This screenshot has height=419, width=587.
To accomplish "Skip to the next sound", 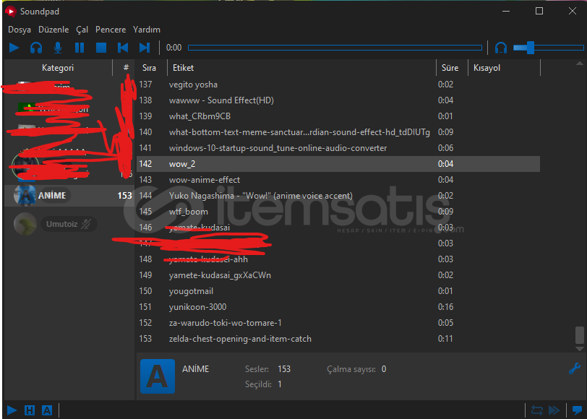I will (x=145, y=48).
